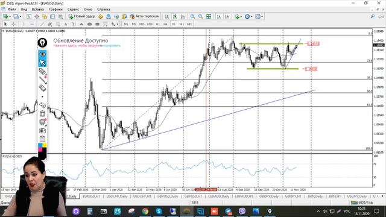Click the Новый ордер button
Image resolution: width=386 pixels, height=217 pixels.
(x=82, y=16)
